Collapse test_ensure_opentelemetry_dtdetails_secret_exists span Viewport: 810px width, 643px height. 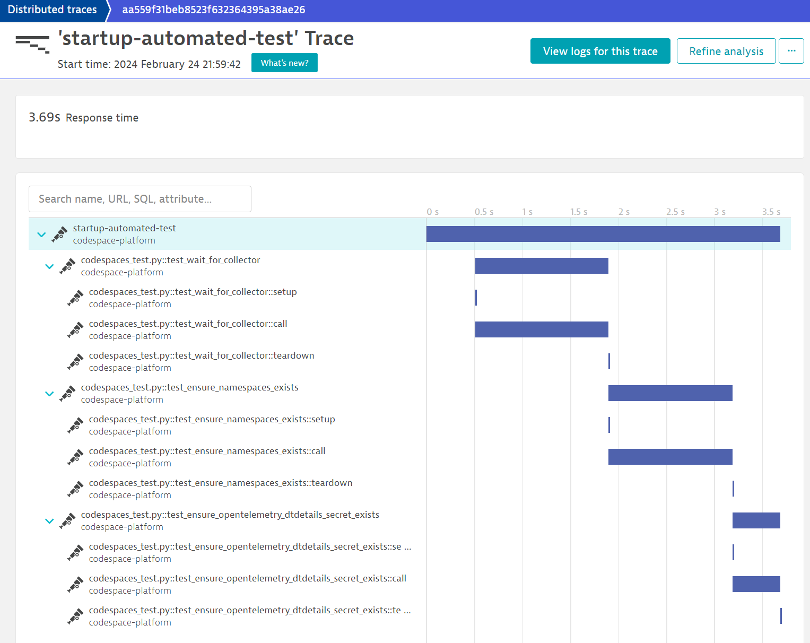(49, 520)
